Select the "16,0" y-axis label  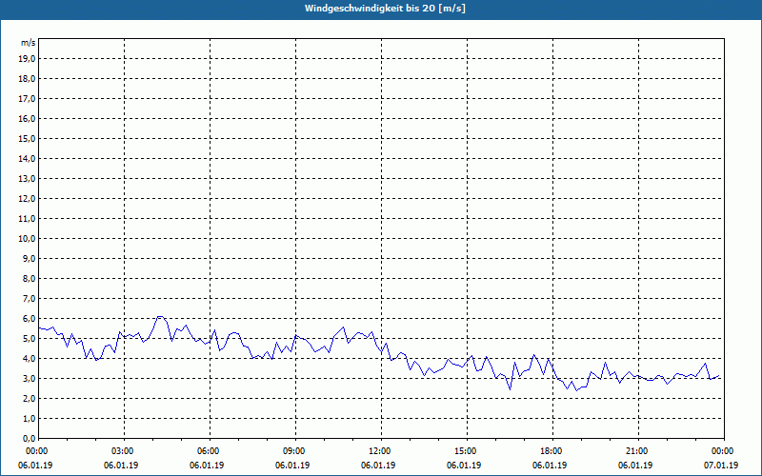(x=28, y=118)
